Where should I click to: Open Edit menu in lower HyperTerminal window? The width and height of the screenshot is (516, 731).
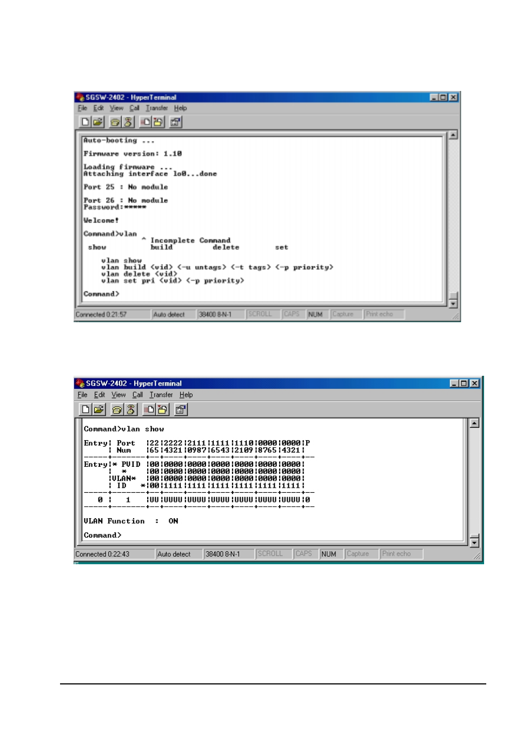coord(100,395)
